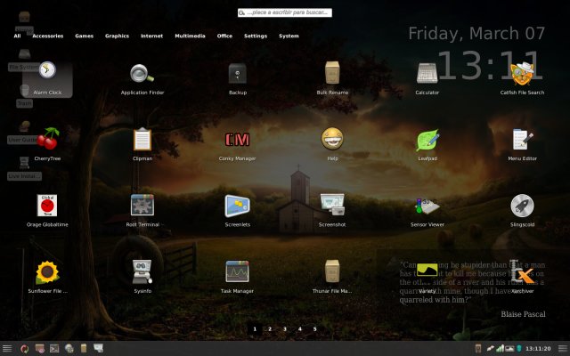Screen dimensions: 570x356
Task: Go to launcher page 1
Action: 255,329
